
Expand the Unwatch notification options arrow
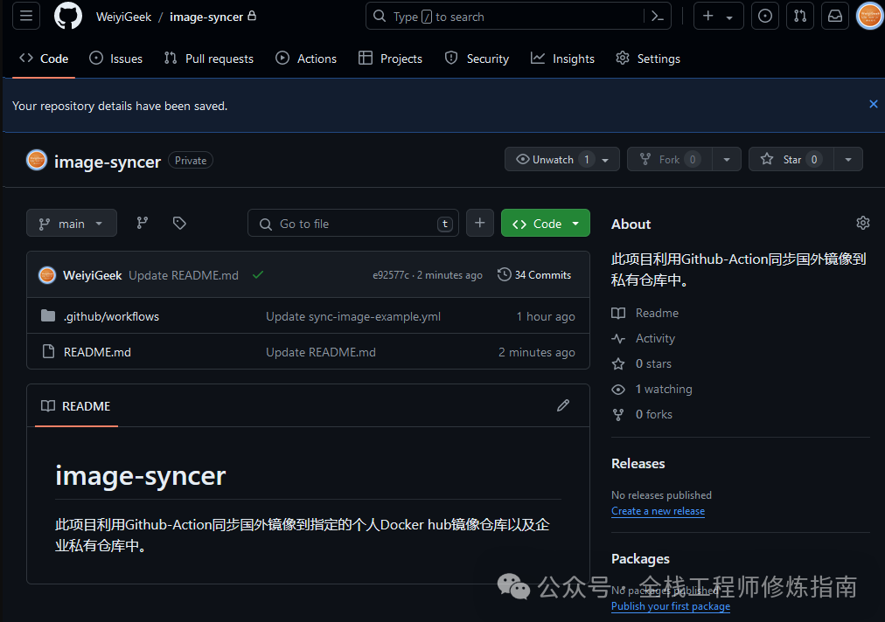pos(606,160)
